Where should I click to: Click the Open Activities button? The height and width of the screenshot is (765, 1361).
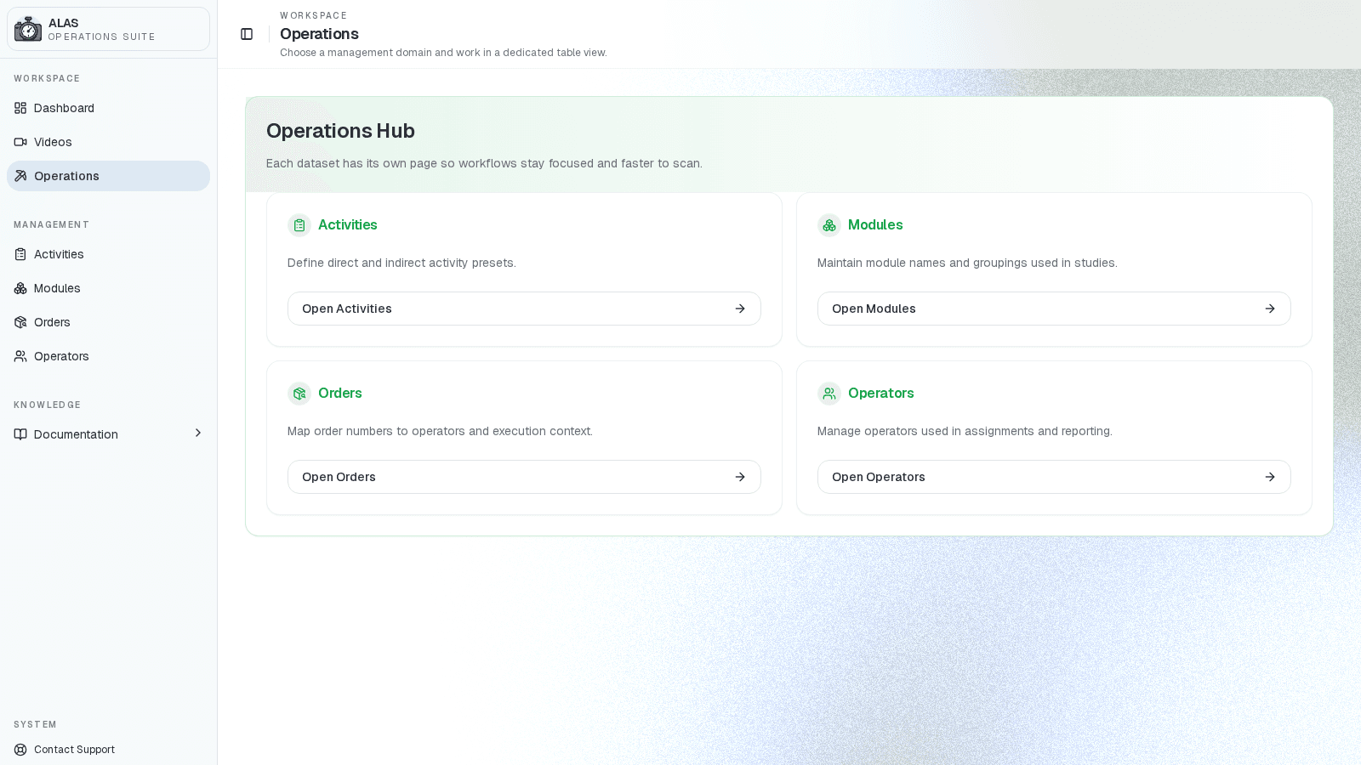[x=524, y=309]
